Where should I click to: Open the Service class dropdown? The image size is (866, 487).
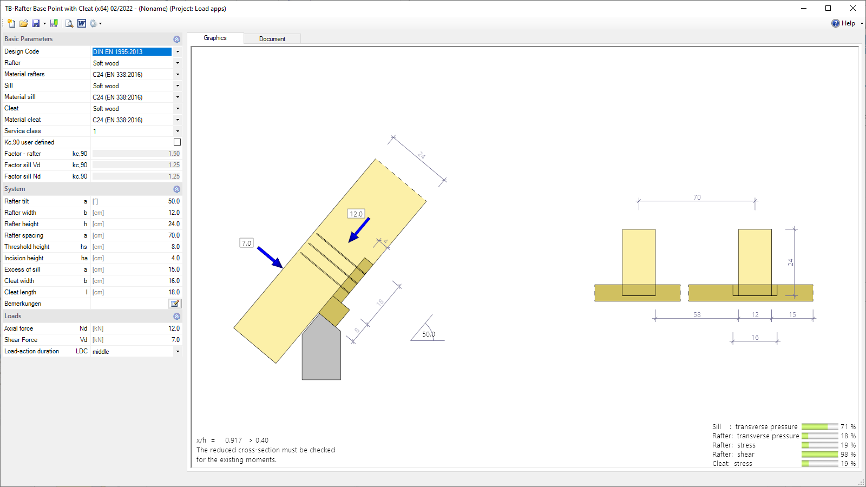[178, 131]
